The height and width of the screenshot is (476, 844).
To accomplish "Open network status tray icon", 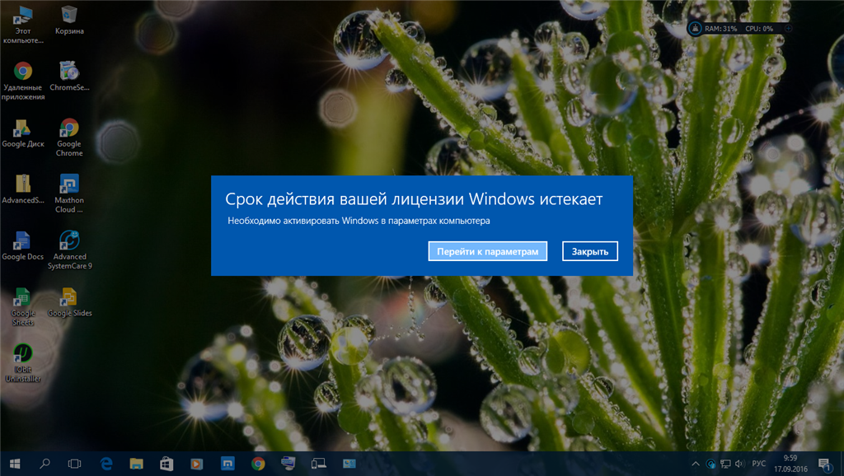I will click(x=725, y=464).
